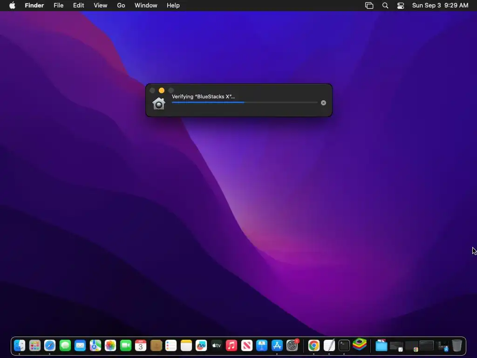This screenshot has height=358, width=477.
Task: Start FaceTime from the Dock
Action: click(126, 345)
